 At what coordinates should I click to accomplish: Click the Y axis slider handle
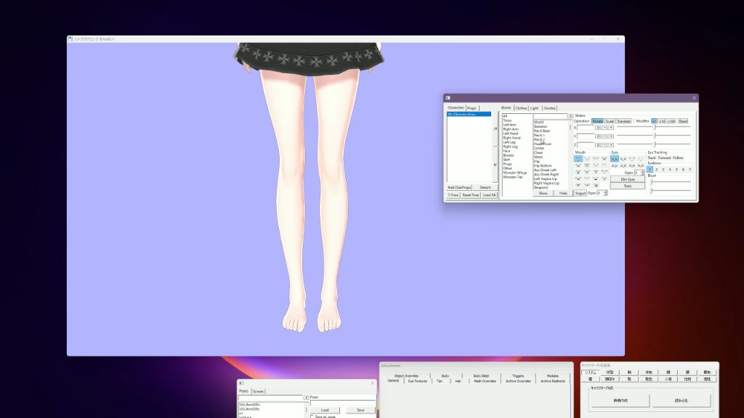655,136
